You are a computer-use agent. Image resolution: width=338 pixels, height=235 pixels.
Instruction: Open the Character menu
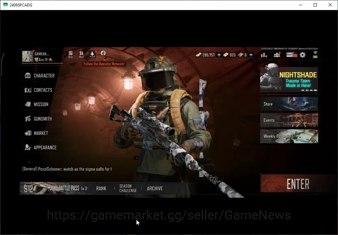pyautogui.click(x=41, y=76)
